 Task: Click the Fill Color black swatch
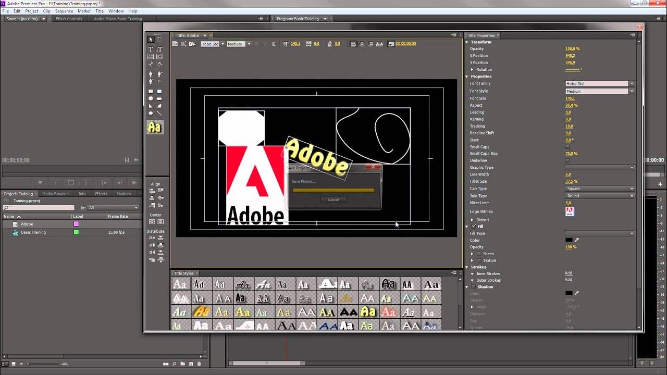pos(569,240)
